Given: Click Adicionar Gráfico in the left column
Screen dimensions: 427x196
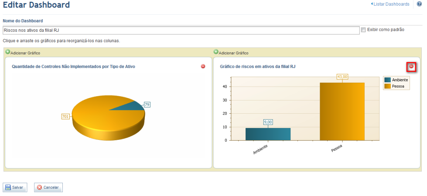Looking at the screenshot, I should pos(25,53).
